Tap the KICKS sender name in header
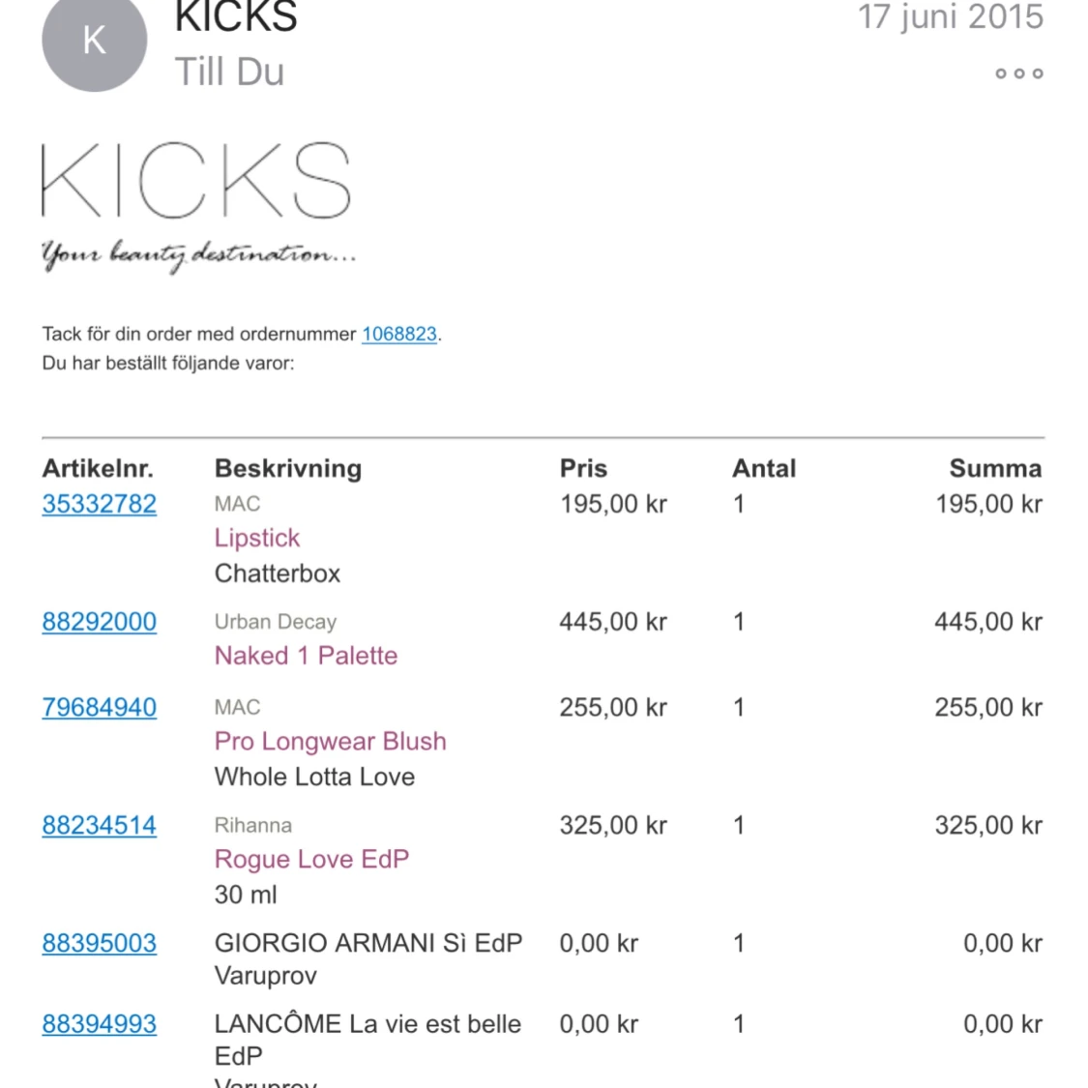 point(236,17)
